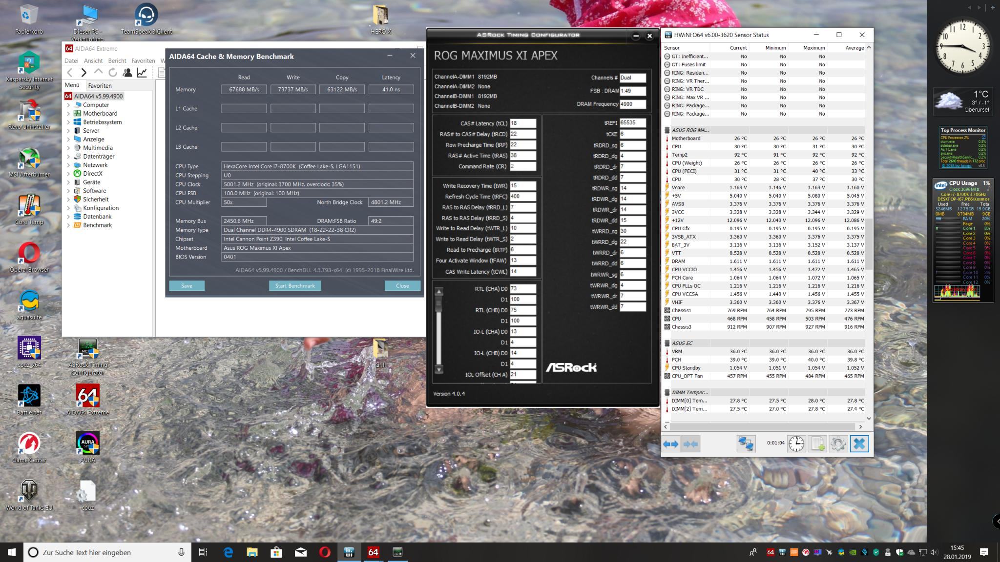1000x562 pixels.
Task: Open HWiNFO sensor settings gear icon
Action: (x=838, y=443)
